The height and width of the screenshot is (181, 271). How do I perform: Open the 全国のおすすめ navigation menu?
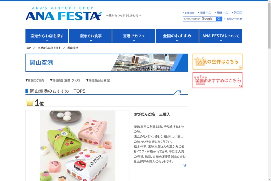(x=177, y=36)
